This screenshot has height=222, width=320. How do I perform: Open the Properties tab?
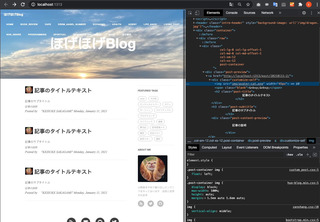301,147
